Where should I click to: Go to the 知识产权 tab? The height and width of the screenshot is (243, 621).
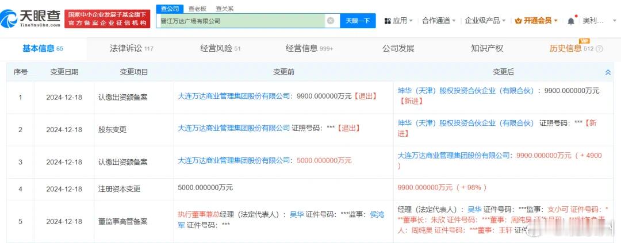pos(487,49)
